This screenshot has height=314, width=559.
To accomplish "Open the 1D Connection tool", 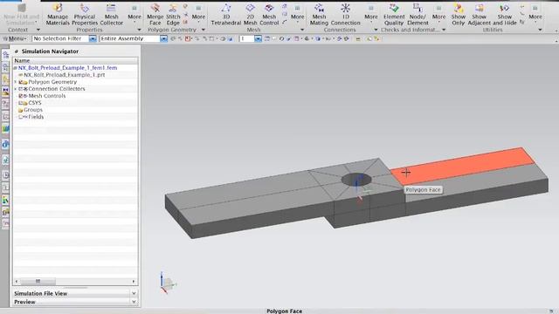I will click(x=346, y=14).
